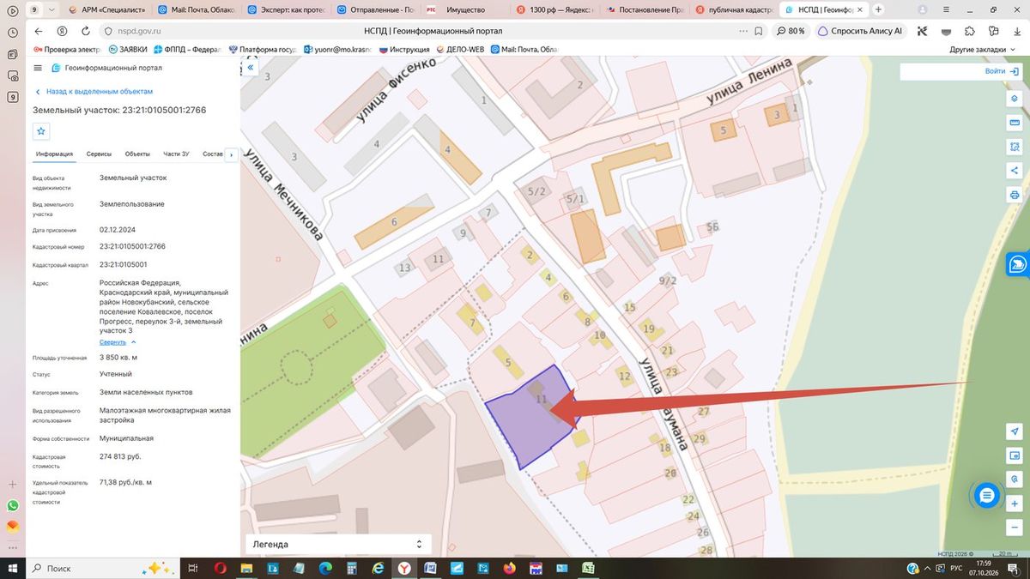The width and height of the screenshot is (1030, 579).
Task: Expand Другие закладки bookmarks folder
Action: coord(982,49)
